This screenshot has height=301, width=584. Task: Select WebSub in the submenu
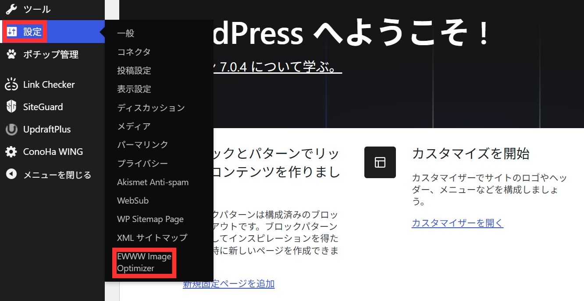point(133,201)
